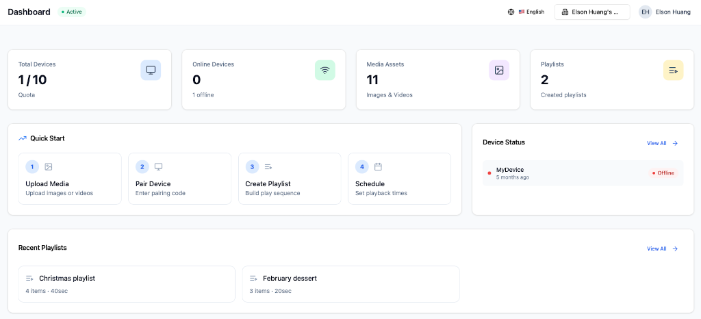701x319 pixels.
Task: Open Elson Huang's organization selector
Action: click(592, 12)
